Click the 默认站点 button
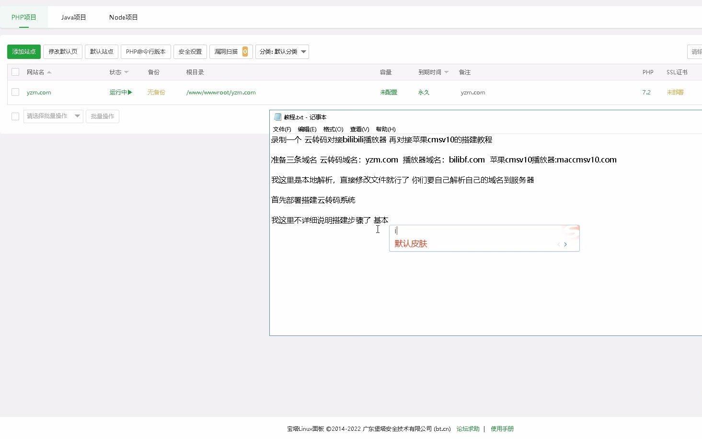Image resolution: width=702 pixels, height=439 pixels. [x=102, y=52]
